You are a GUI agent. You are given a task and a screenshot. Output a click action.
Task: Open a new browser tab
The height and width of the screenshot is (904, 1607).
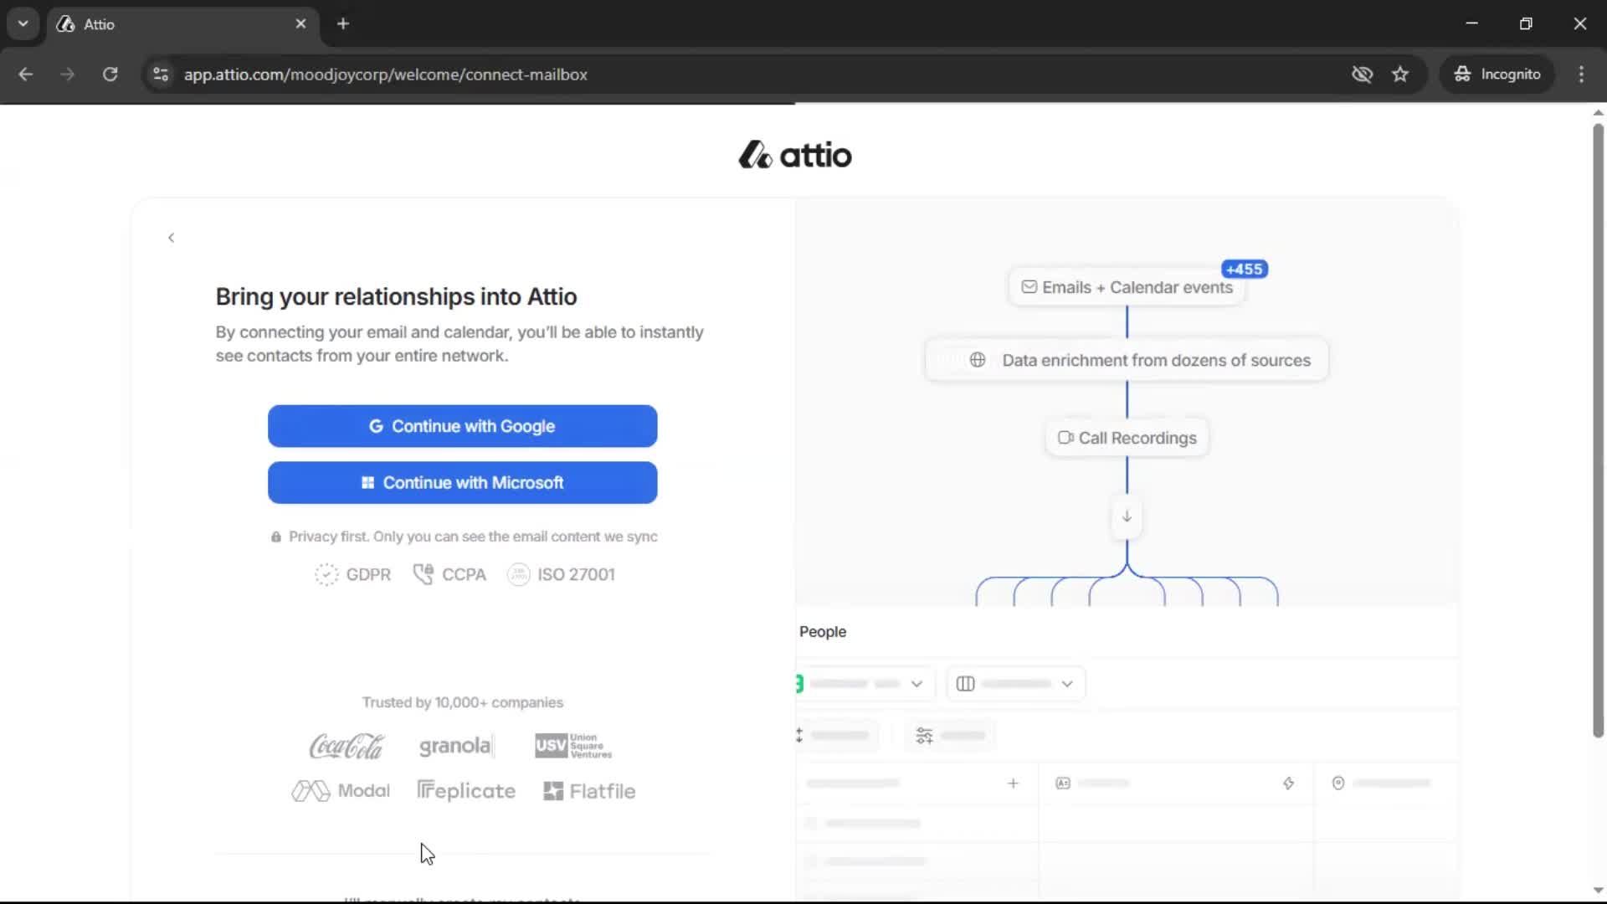[343, 23]
